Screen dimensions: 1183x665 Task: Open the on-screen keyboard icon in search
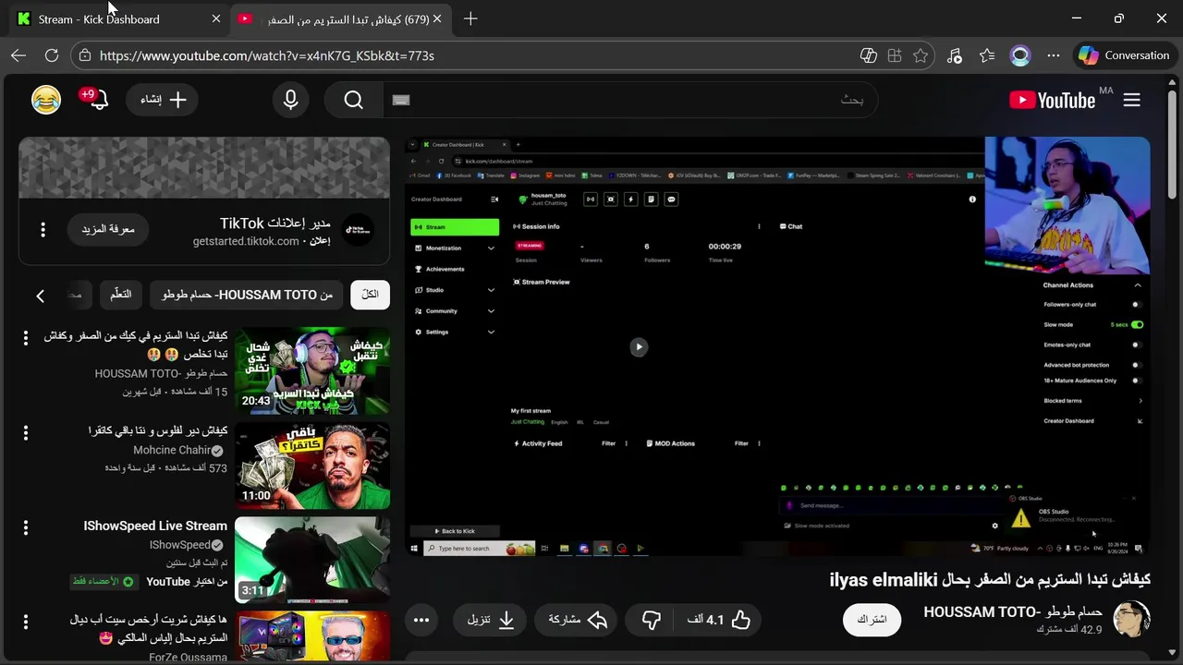[x=401, y=100]
